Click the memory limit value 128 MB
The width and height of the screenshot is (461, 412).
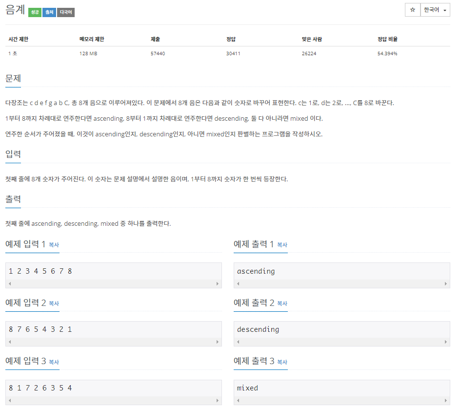[x=88, y=54]
